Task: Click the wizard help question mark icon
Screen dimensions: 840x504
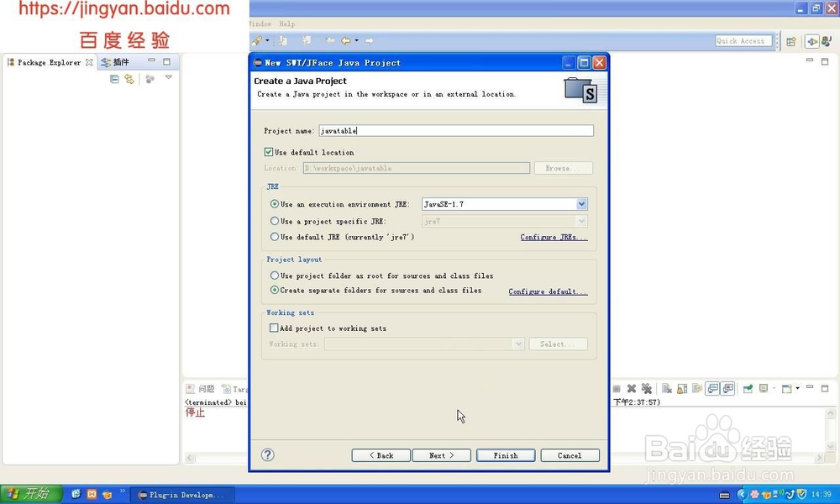Action: click(x=267, y=454)
